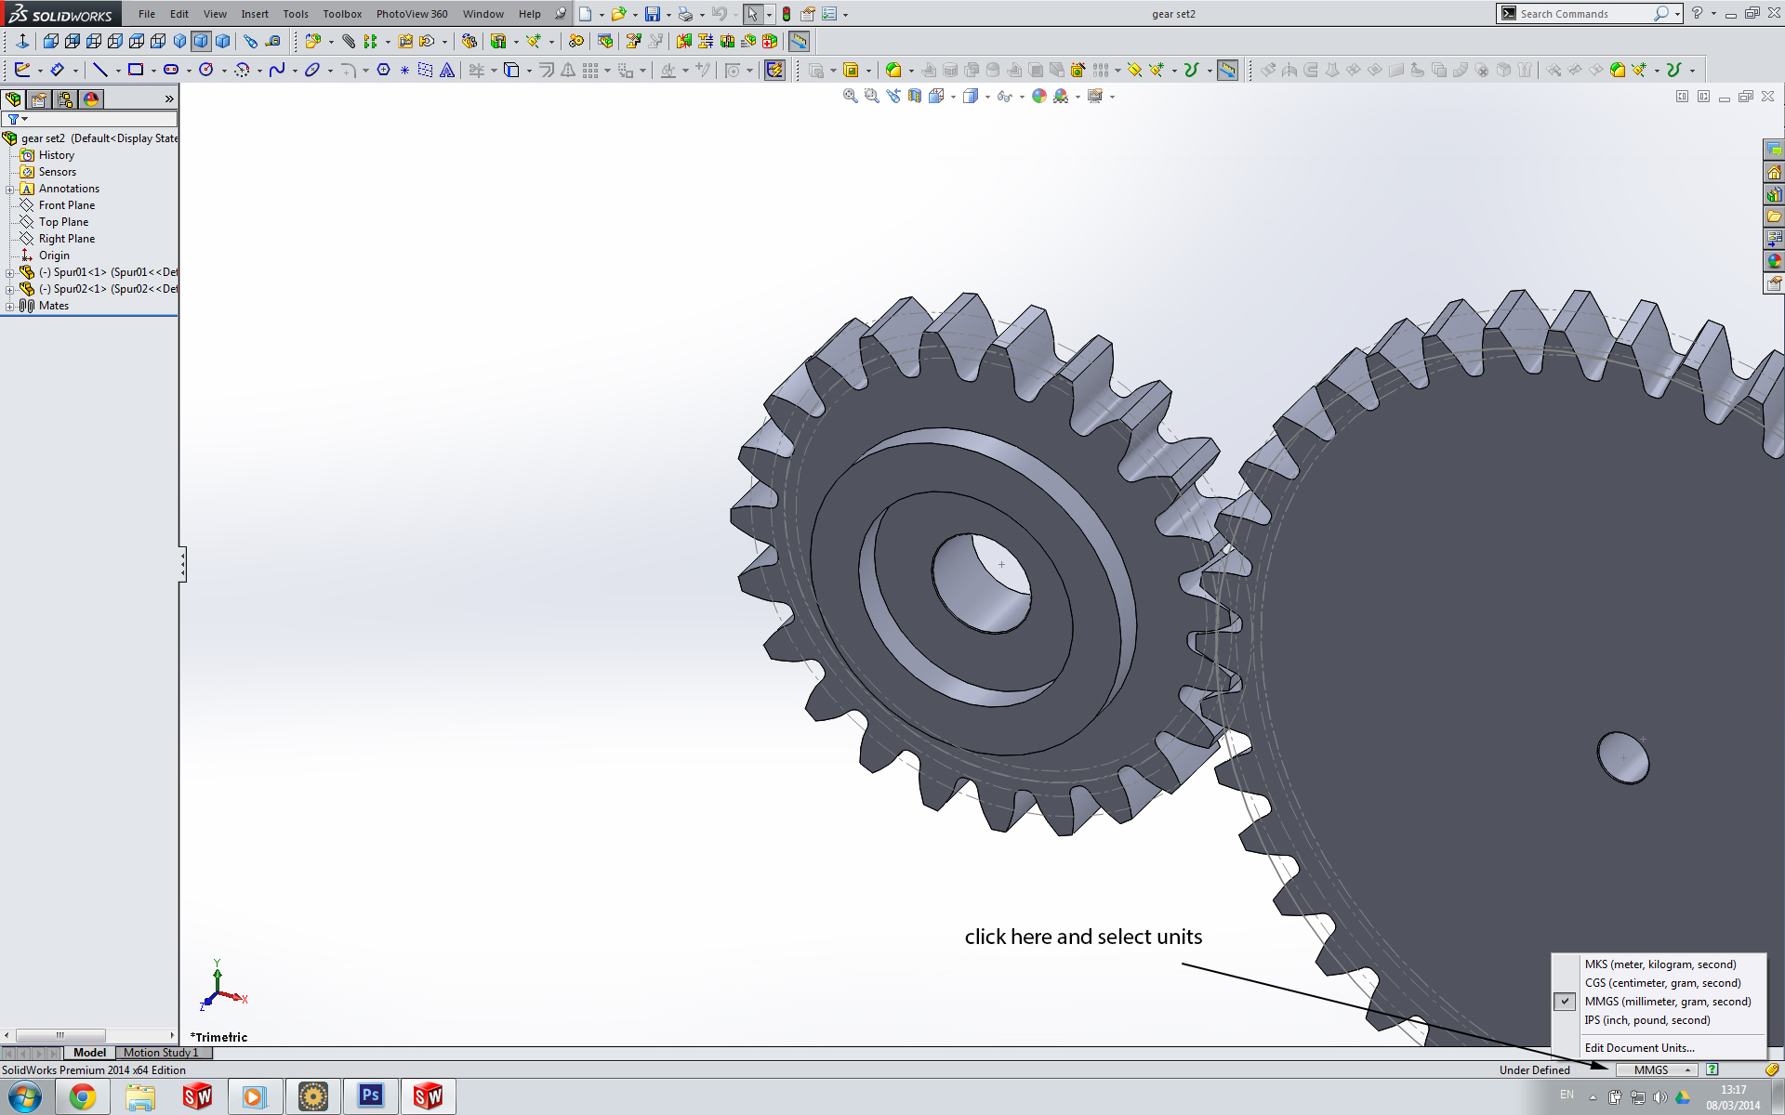Click the Print icon
This screenshot has height=1115, width=1785.
pos(685,14)
